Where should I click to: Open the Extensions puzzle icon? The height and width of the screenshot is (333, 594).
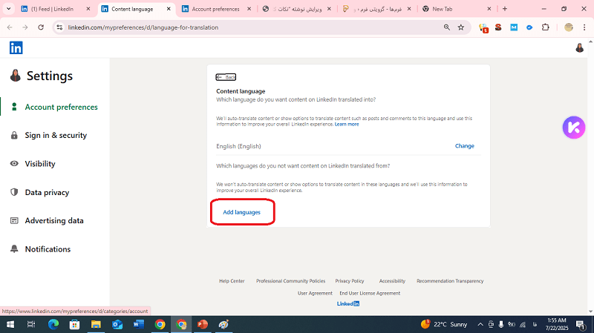(x=546, y=27)
